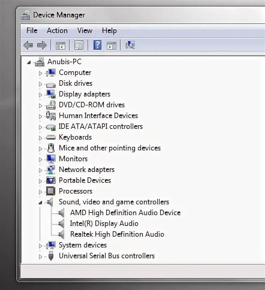Expand the DVD/CD-ROM drives arrow
The height and width of the screenshot is (290, 265).
tap(40, 106)
